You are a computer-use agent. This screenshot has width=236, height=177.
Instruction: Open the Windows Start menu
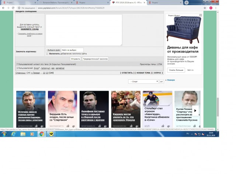4,134
